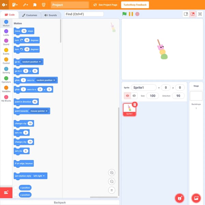
Task: Open the rotation style left-right dropdown
Action: (39, 176)
